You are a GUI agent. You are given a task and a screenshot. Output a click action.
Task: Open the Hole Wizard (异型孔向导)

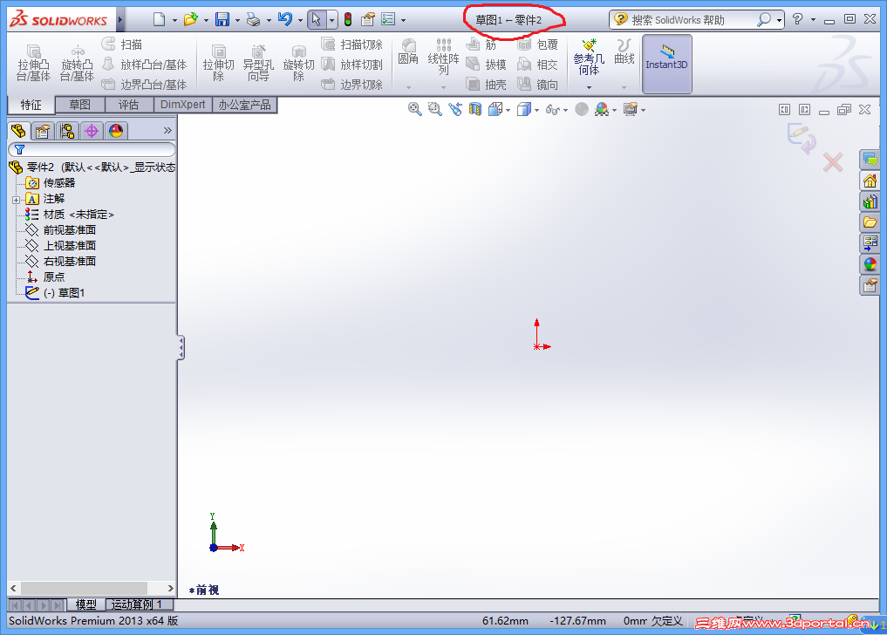(258, 63)
